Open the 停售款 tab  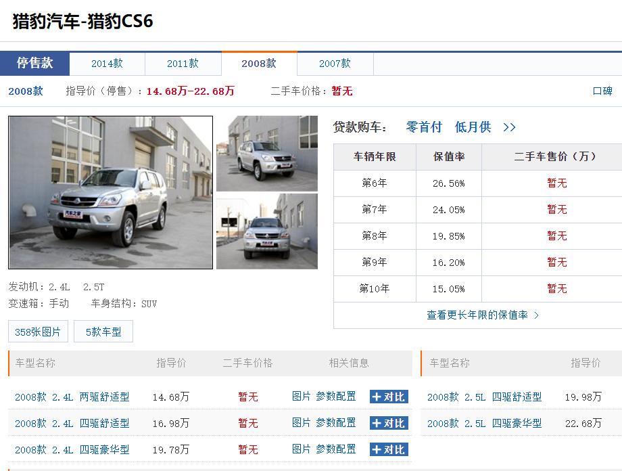[35, 63]
